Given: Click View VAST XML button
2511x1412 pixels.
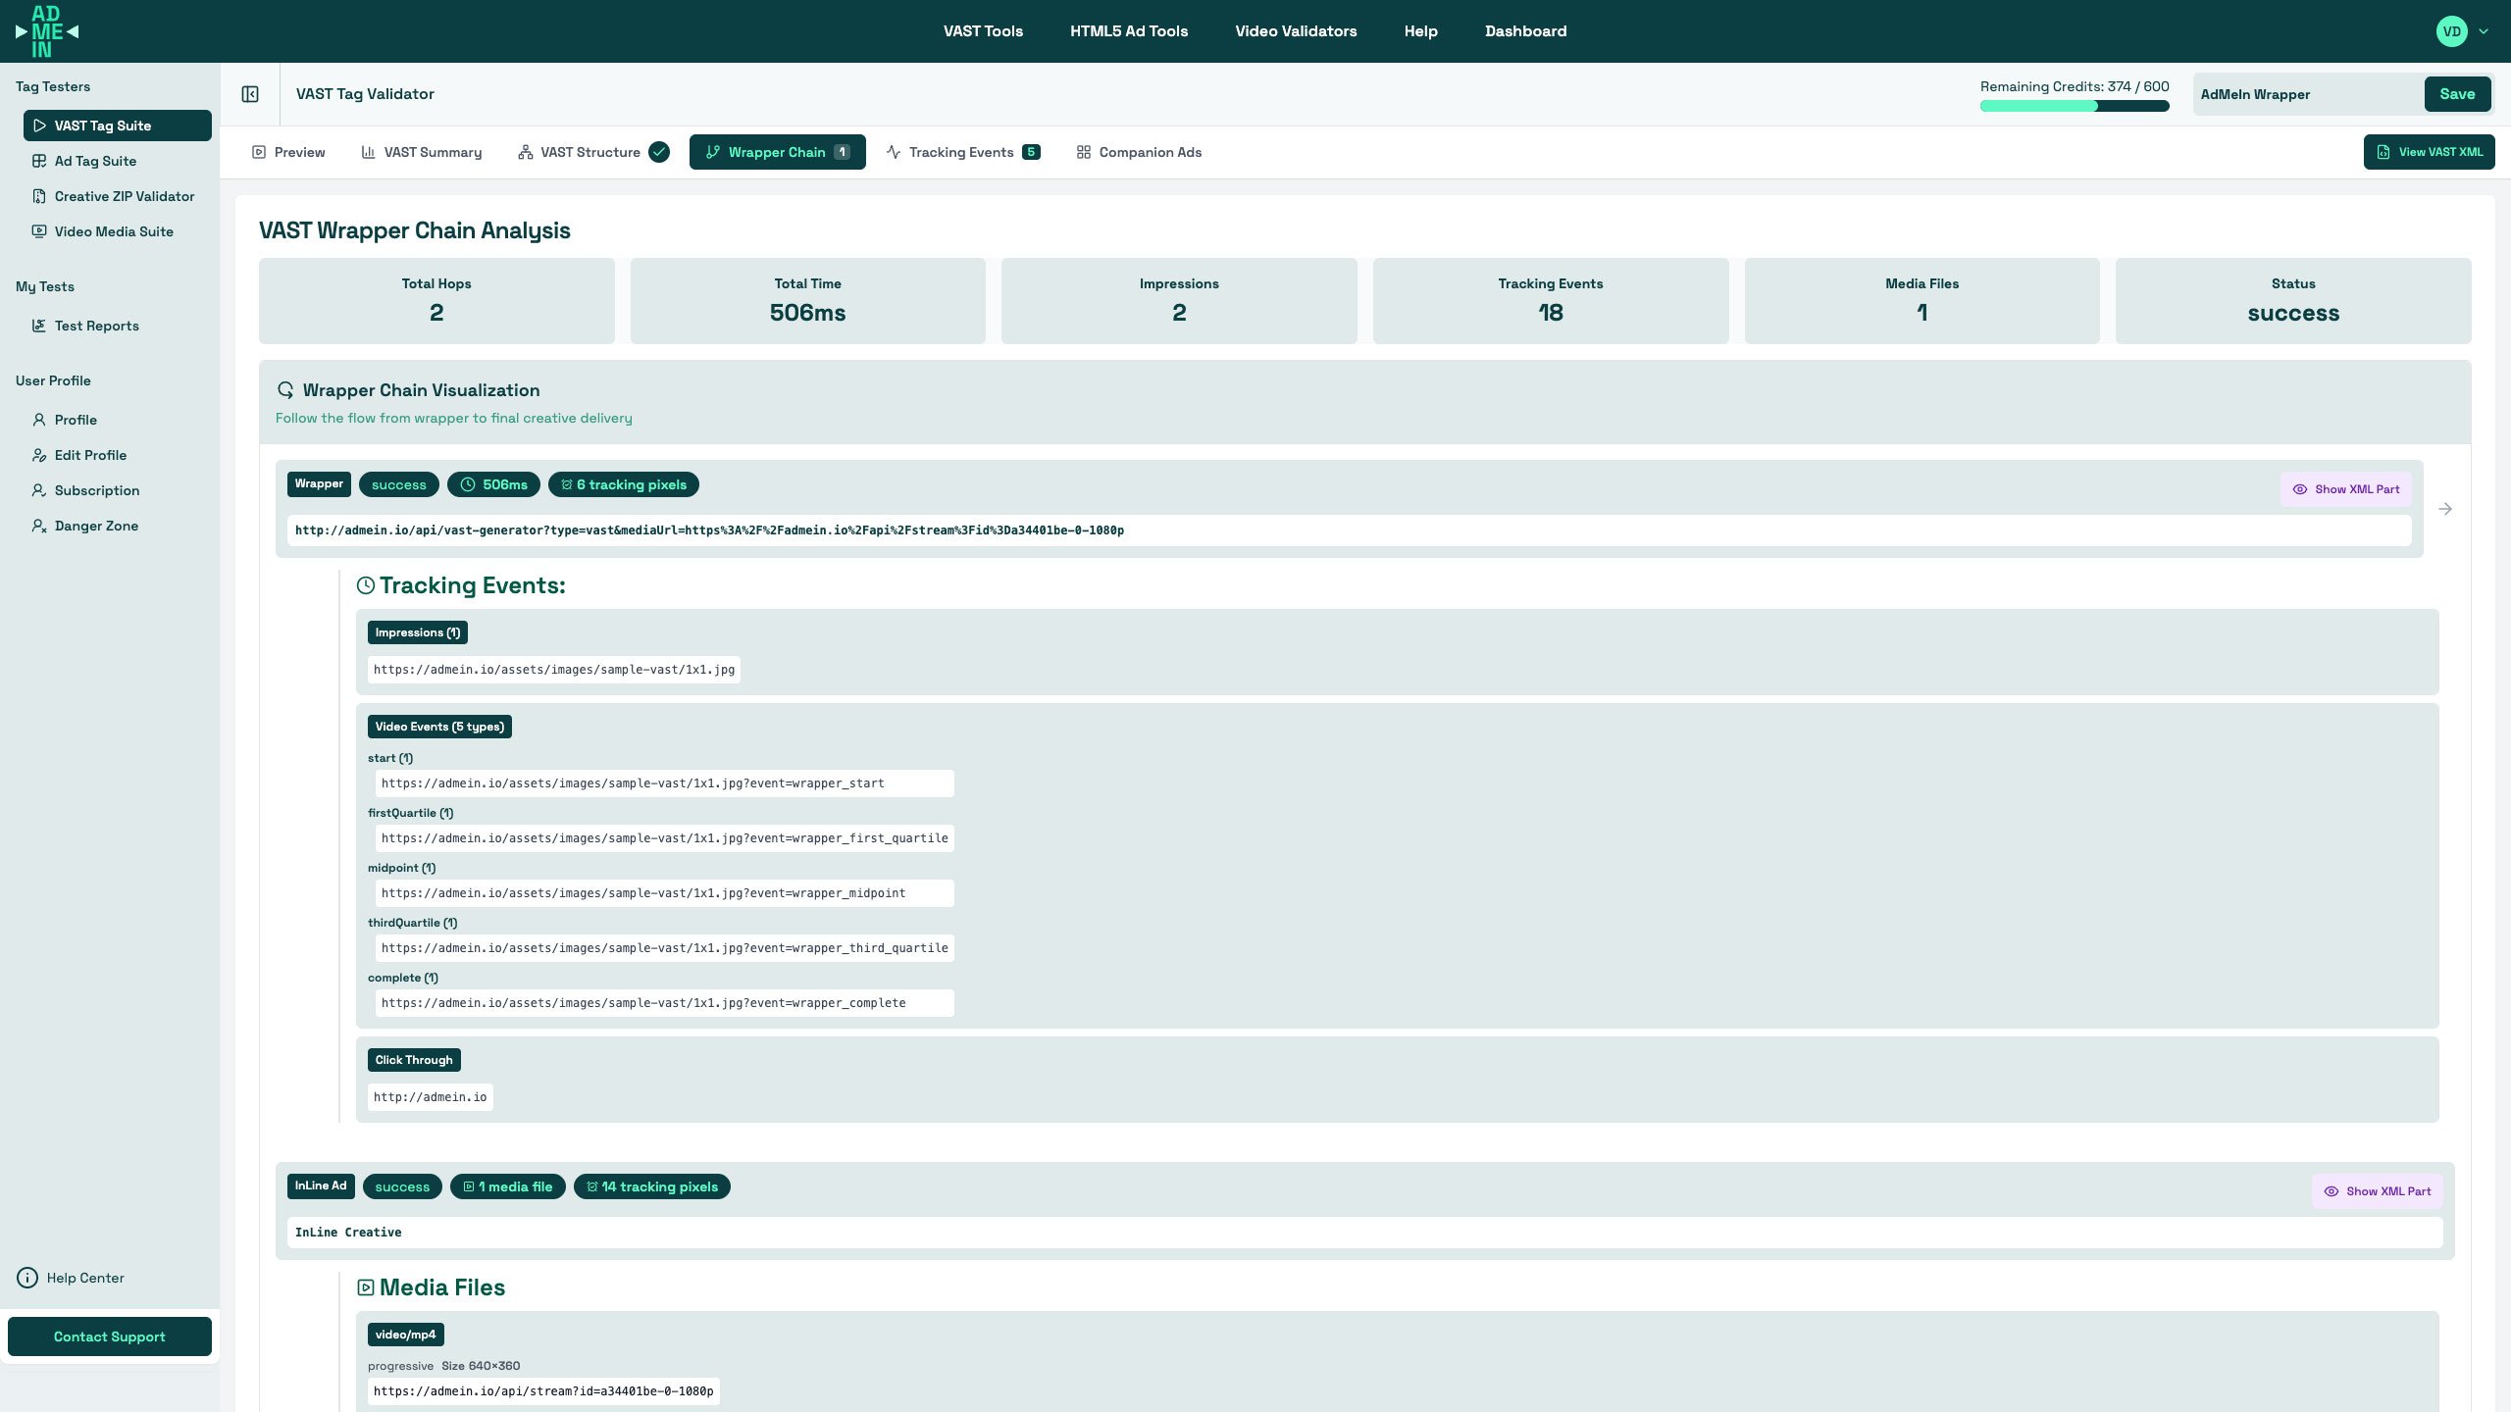Looking at the screenshot, I should (x=2429, y=152).
